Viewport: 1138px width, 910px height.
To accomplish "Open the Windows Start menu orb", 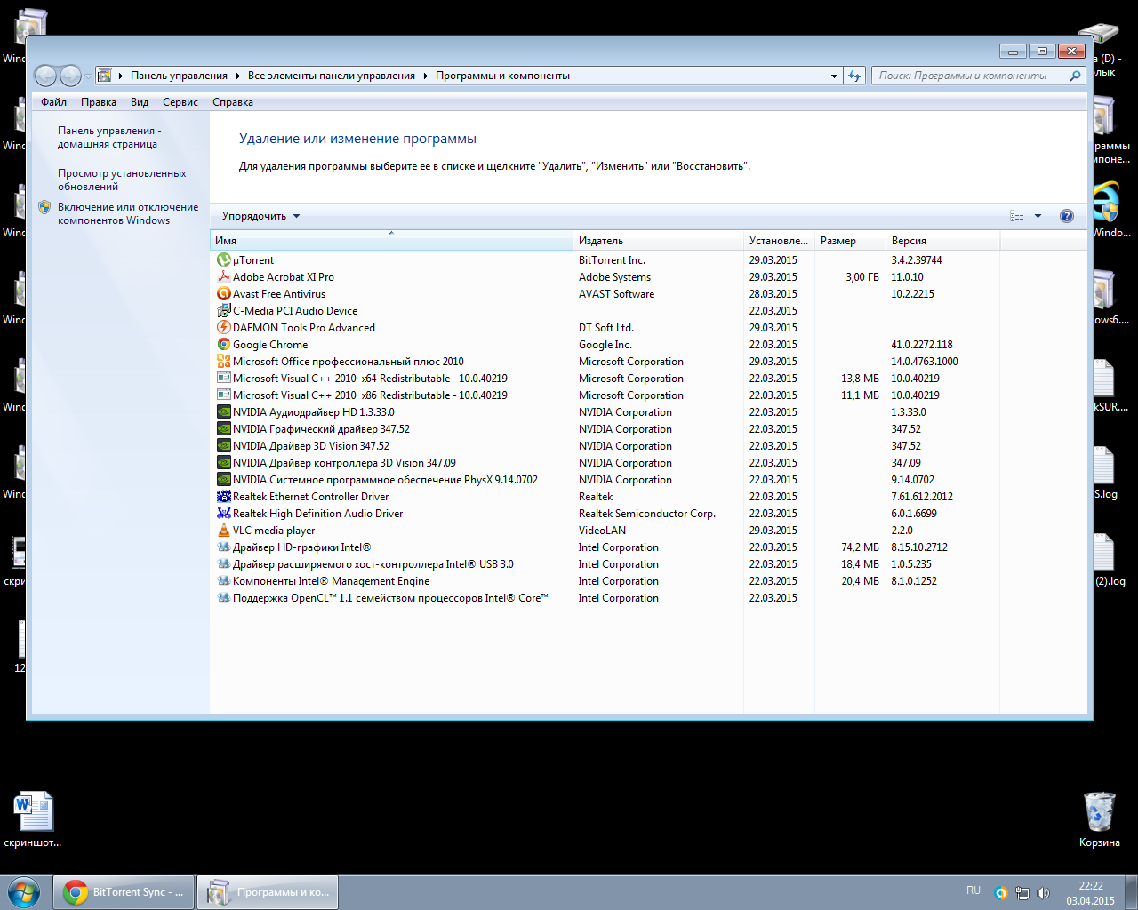I will pos(24,892).
